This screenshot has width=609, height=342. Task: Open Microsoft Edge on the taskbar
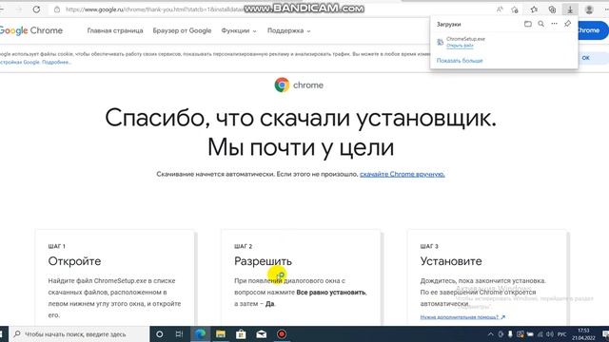200,333
